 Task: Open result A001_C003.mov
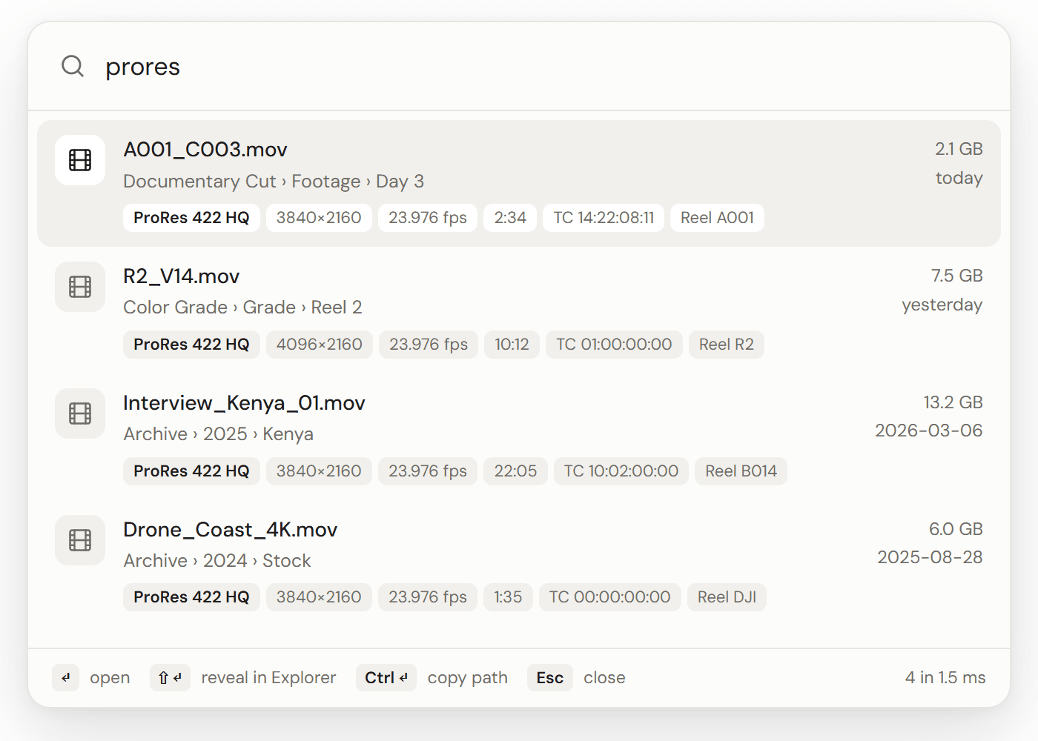tap(519, 183)
